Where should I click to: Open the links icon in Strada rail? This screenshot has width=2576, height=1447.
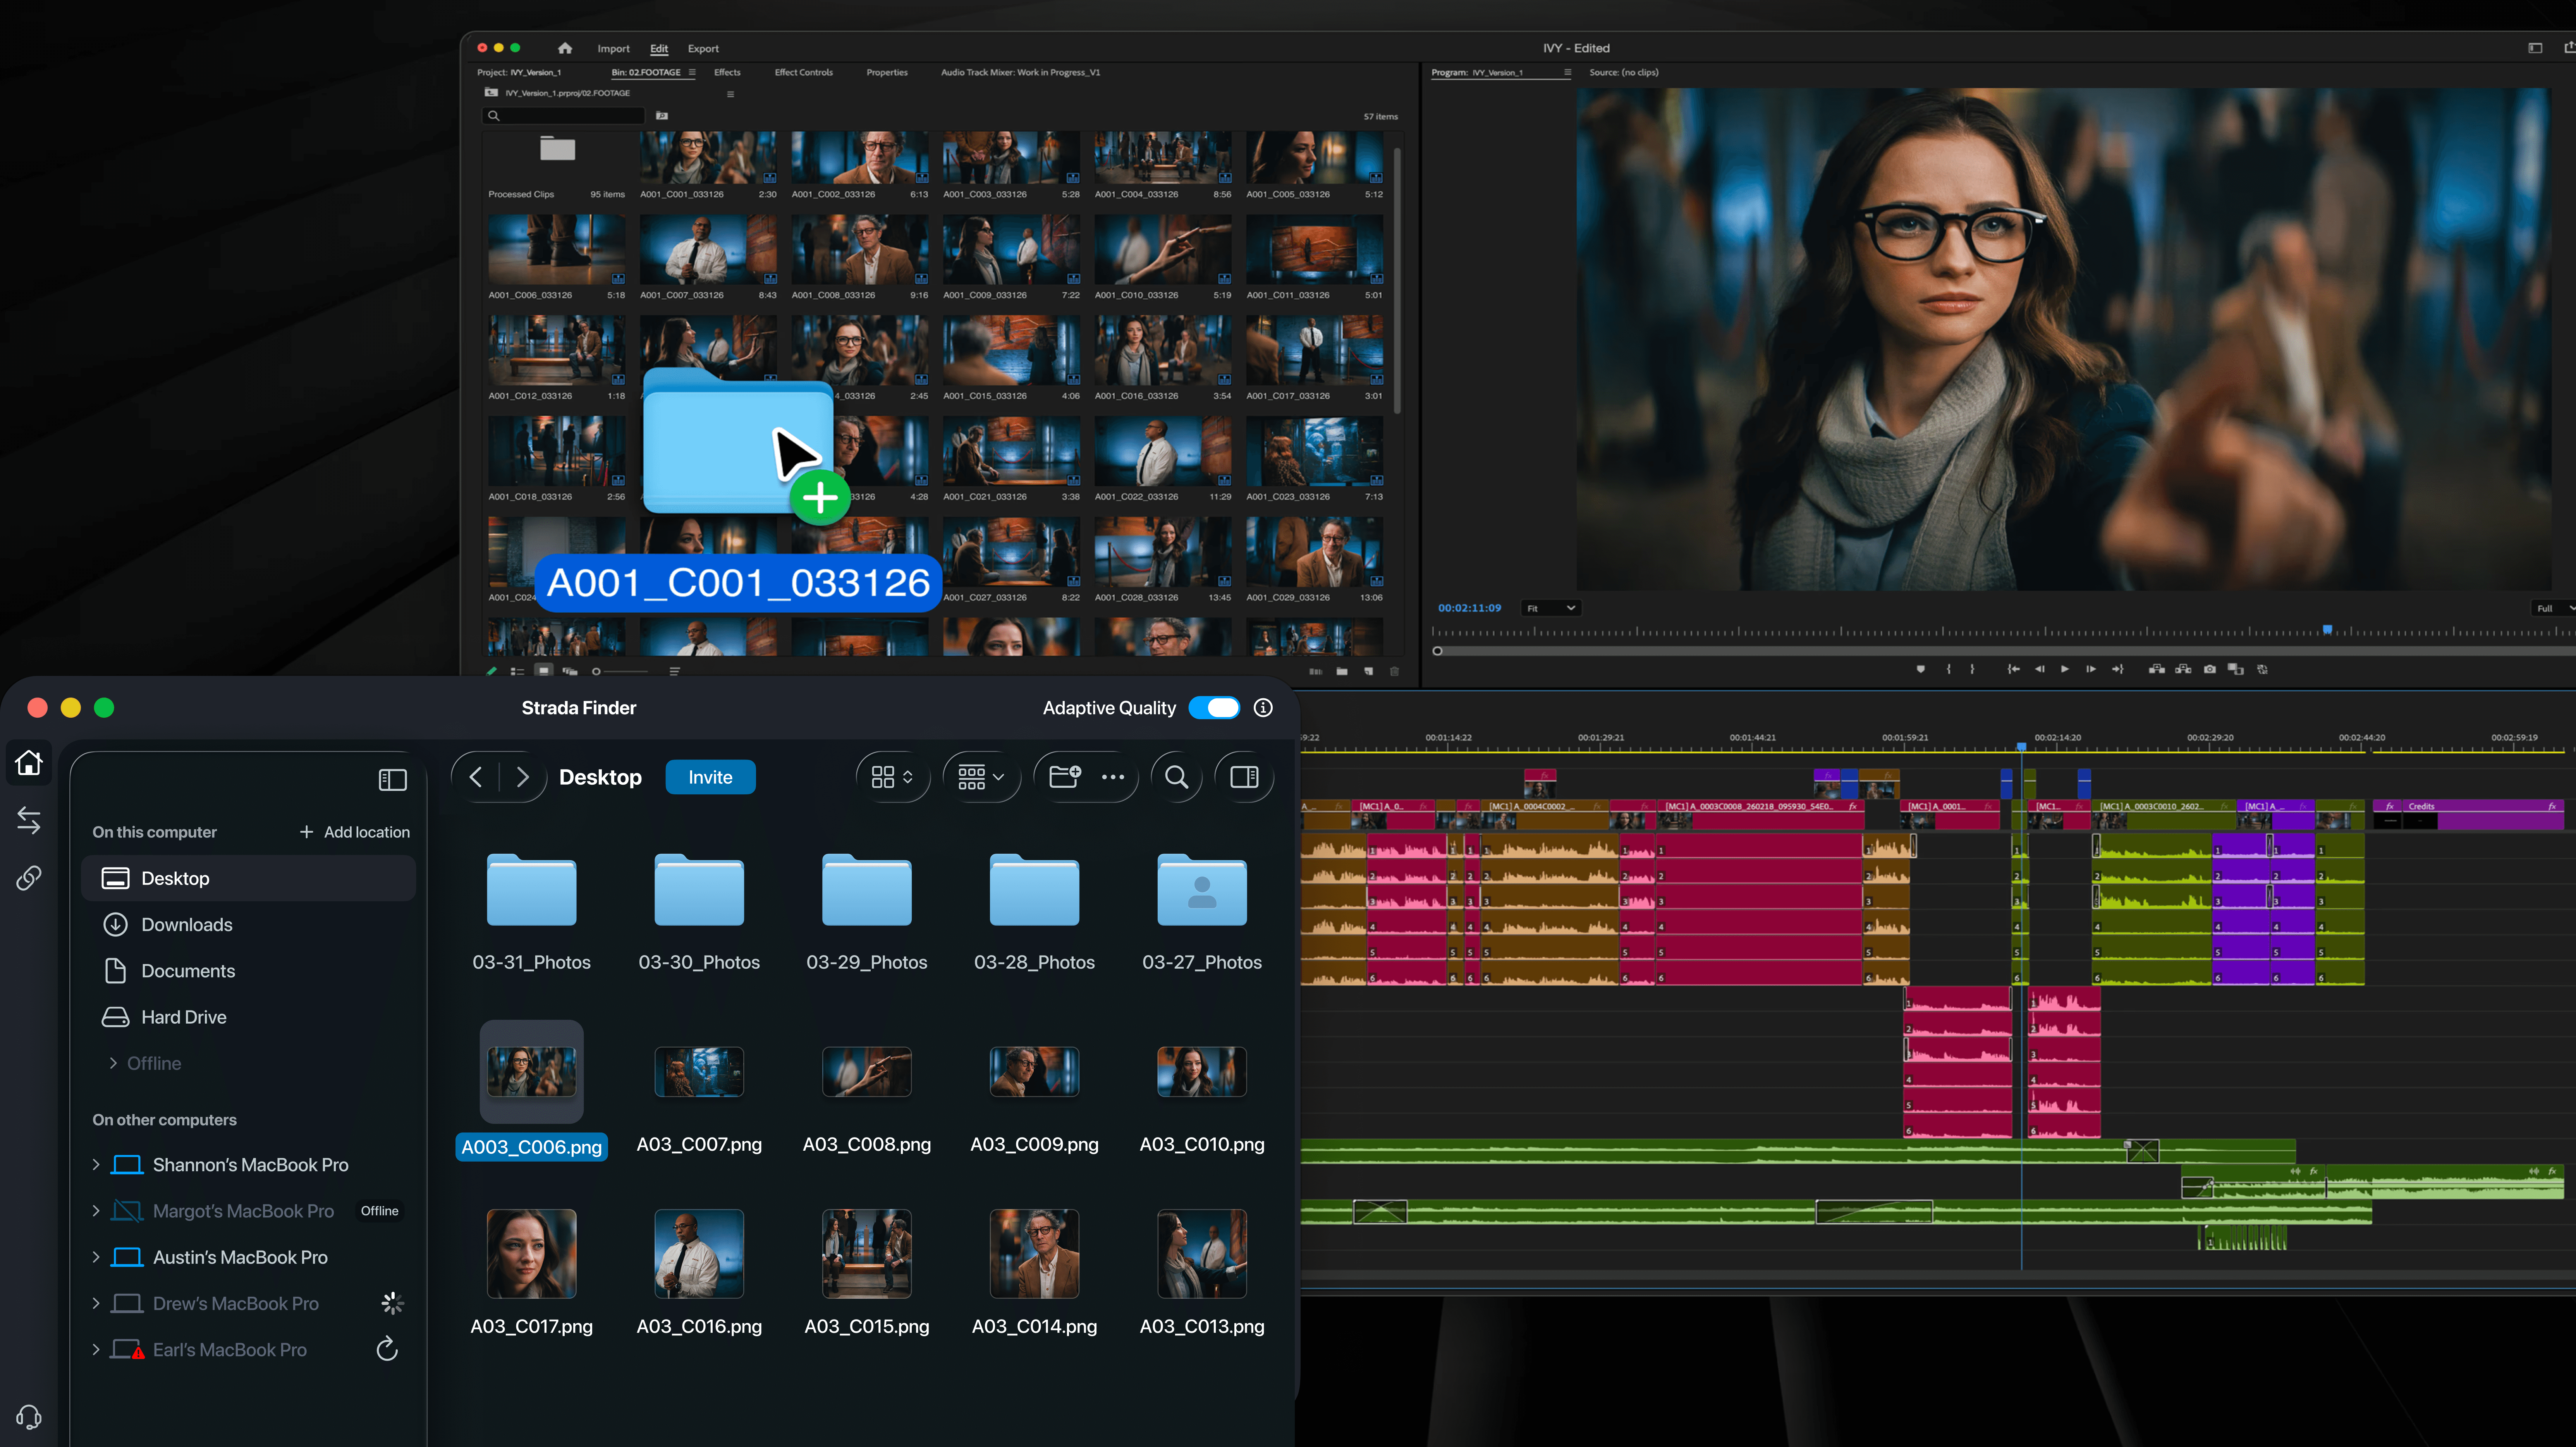[x=29, y=878]
